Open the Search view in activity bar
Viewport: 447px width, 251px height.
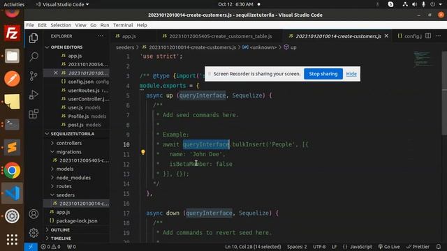click(x=34, y=56)
